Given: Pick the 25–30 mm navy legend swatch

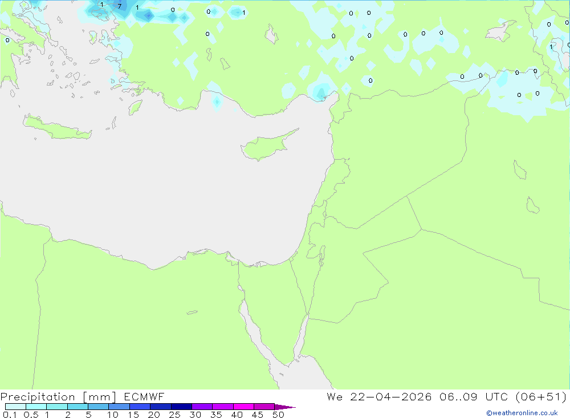Looking at the screenshot, I should 181,407.
